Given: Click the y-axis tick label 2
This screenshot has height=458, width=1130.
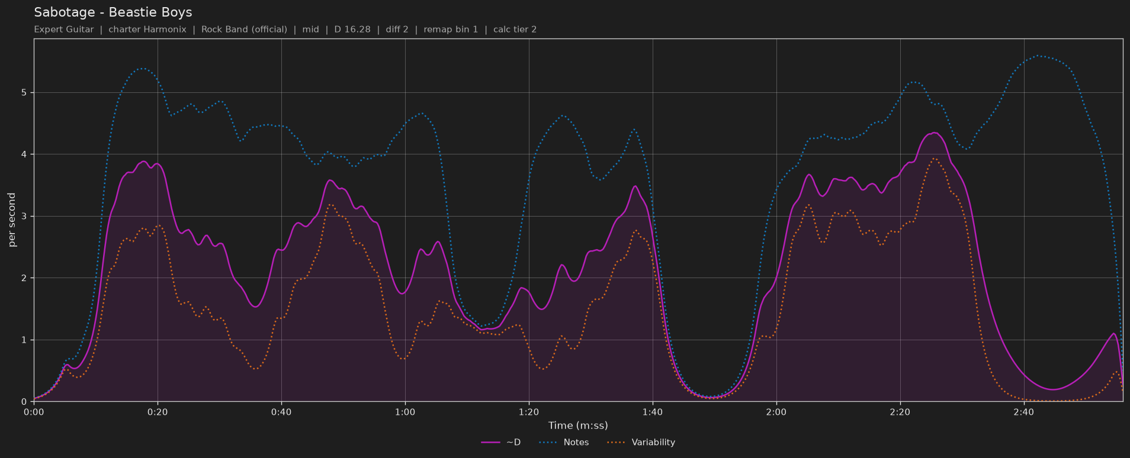Looking at the screenshot, I should (x=24, y=278).
